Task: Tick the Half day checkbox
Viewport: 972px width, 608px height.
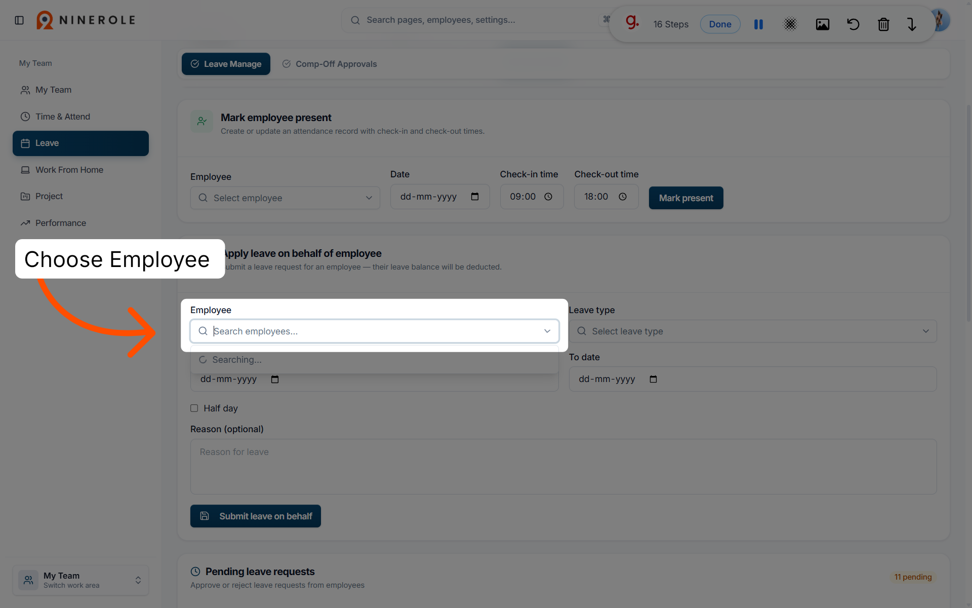Action: tap(194, 408)
